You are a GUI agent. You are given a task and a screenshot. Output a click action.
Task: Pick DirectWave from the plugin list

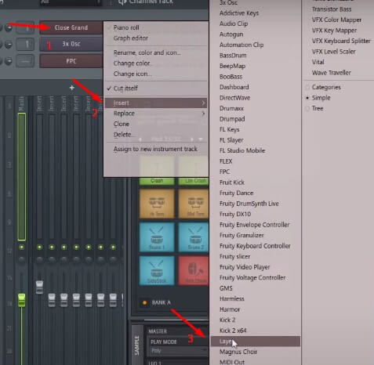pos(234,98)
